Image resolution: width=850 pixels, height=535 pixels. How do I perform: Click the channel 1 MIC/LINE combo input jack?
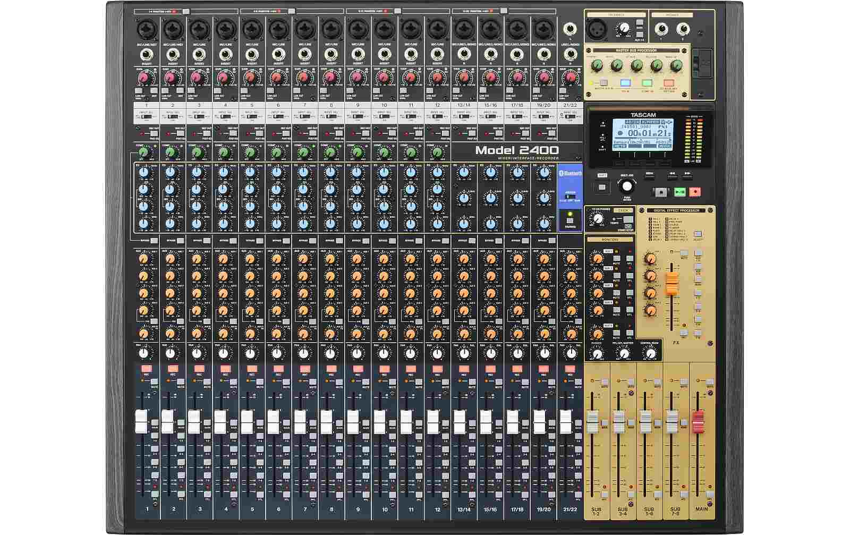tap(146, 28)
